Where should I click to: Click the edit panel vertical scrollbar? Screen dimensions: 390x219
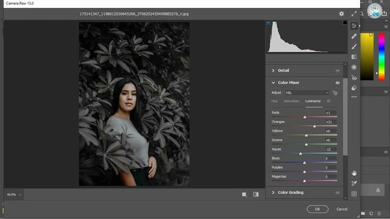click(x=346, y=117)
